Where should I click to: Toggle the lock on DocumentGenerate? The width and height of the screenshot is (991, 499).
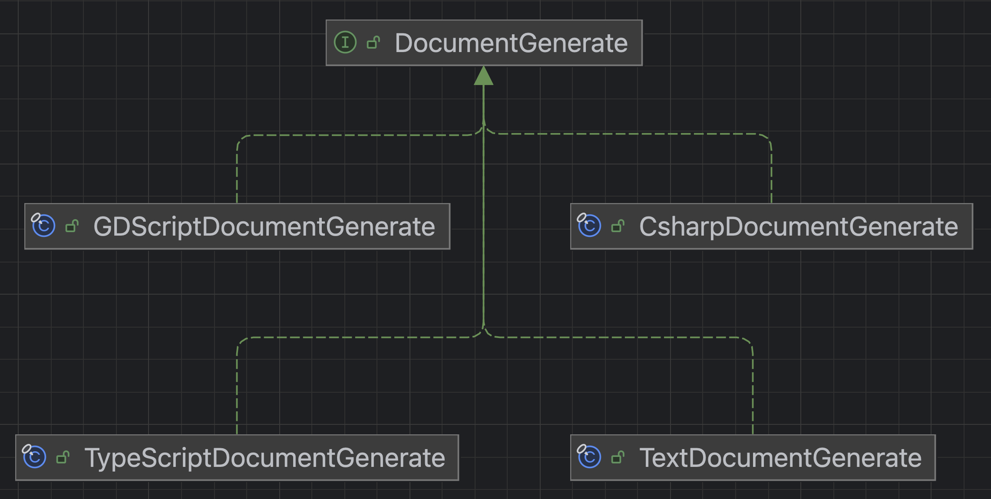tap(373, 43)
